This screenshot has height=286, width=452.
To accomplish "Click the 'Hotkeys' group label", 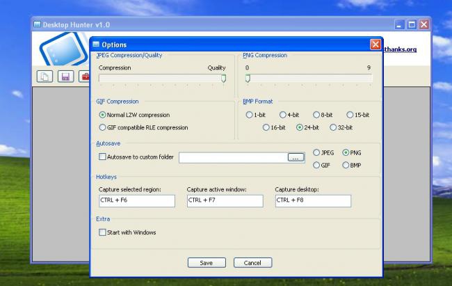I will pyautogui.click(x=106, y=177).
